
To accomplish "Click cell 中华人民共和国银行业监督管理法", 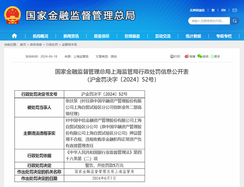I will pos(104,156).
